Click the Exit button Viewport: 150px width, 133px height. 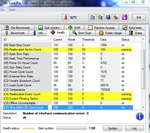[139, 17]
